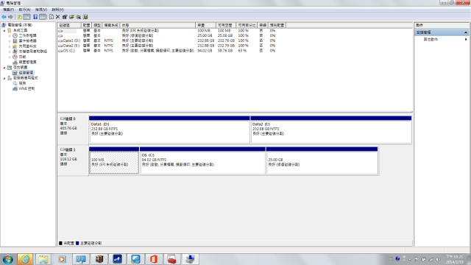
Task: Click the Explore magnifier toolbar icon
Action: click(x=79, y=17)
